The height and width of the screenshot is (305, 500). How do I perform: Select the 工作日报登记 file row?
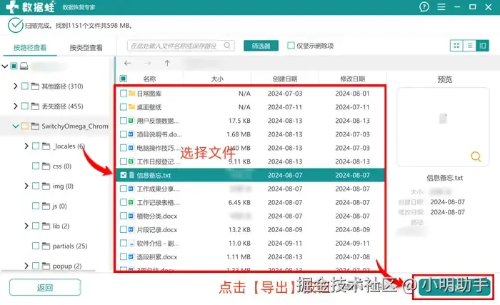pyautogui.click(x=250, y=161)
